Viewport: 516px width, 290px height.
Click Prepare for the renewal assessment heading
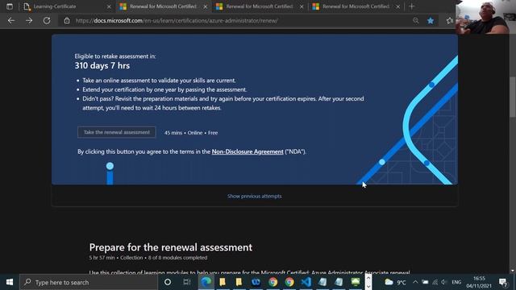tap(170, 247)
